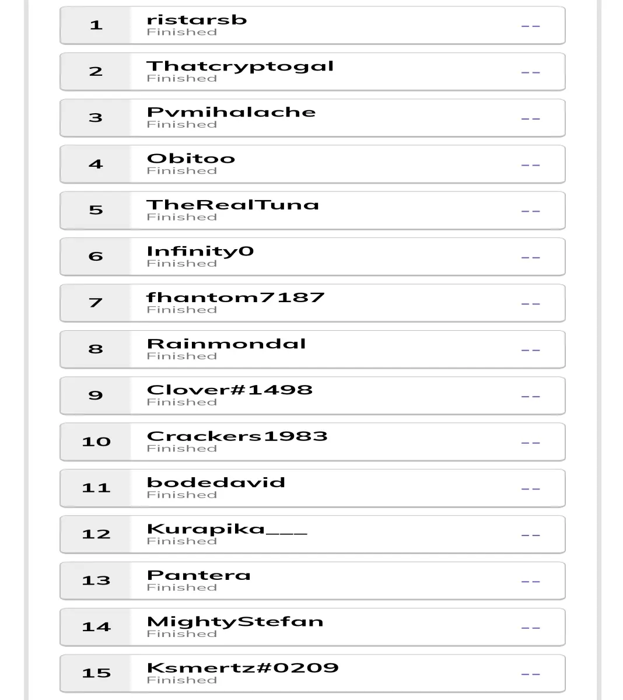The image size is (623, 700).
Task: Select the Pantera leaderboard row
Action: pyautogui.click(x=312, y=581)
